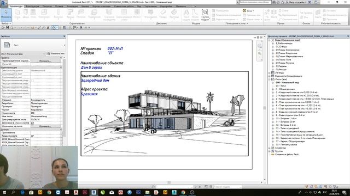
Task: Open the Вставка ribbon tab
Action: pos(59,7)
